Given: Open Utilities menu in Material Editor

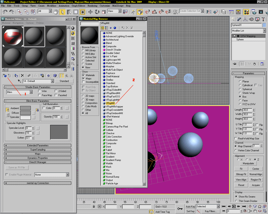Looking at the screenshot, I should point(40,23).
